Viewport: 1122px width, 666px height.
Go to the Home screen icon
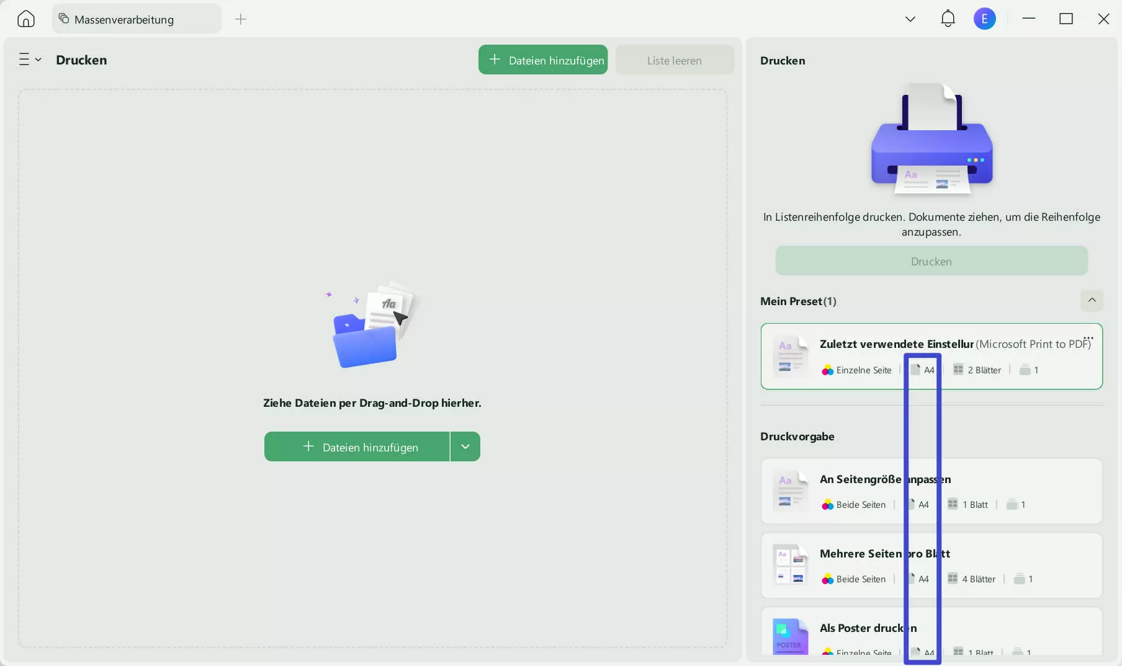coord(26,19)
